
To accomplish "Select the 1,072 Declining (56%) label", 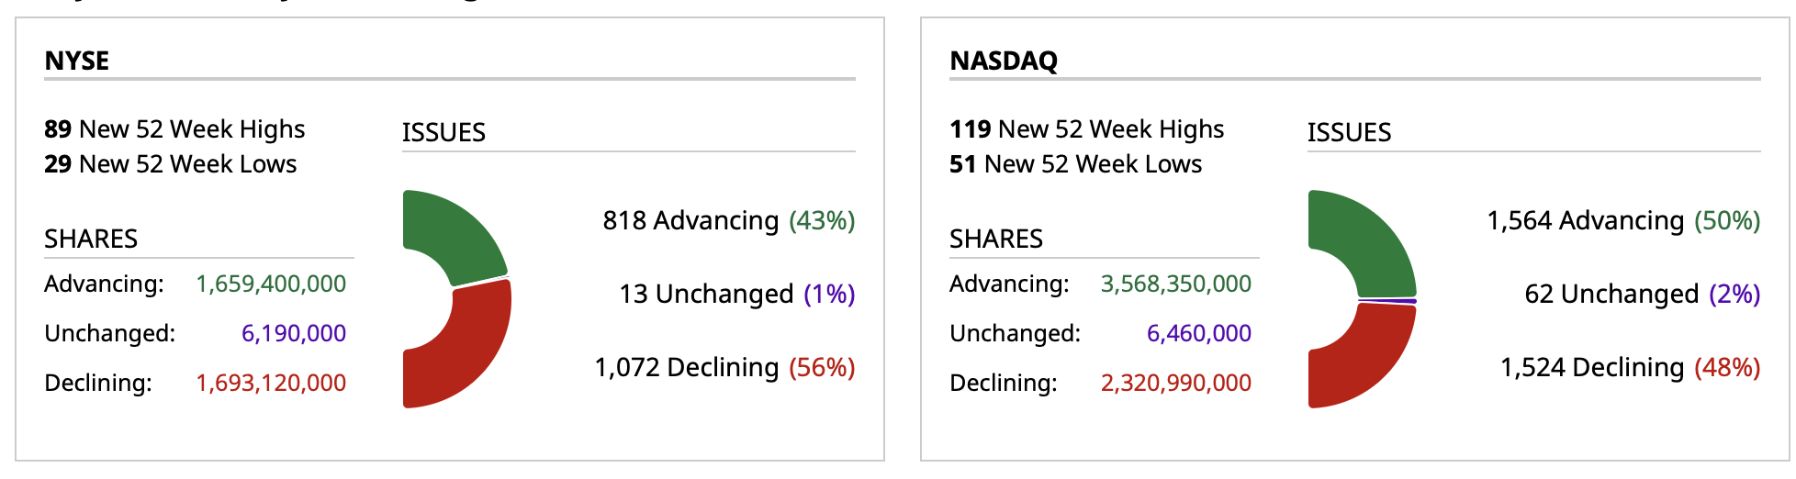I will click(724, 367).
